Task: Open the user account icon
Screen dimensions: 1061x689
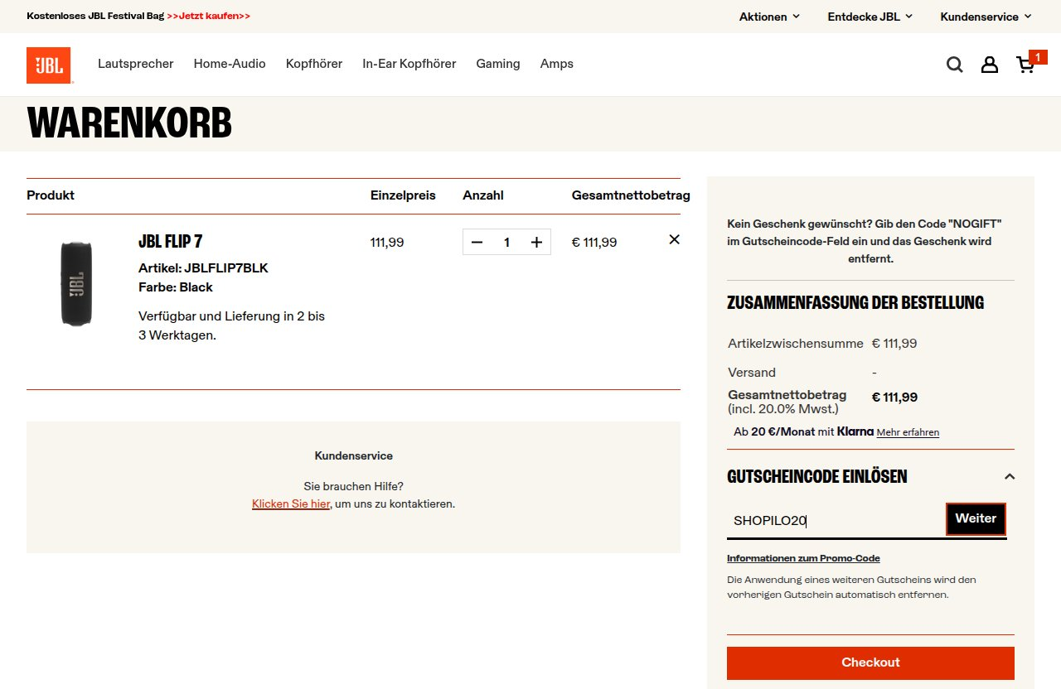Action: click(990, 65)
